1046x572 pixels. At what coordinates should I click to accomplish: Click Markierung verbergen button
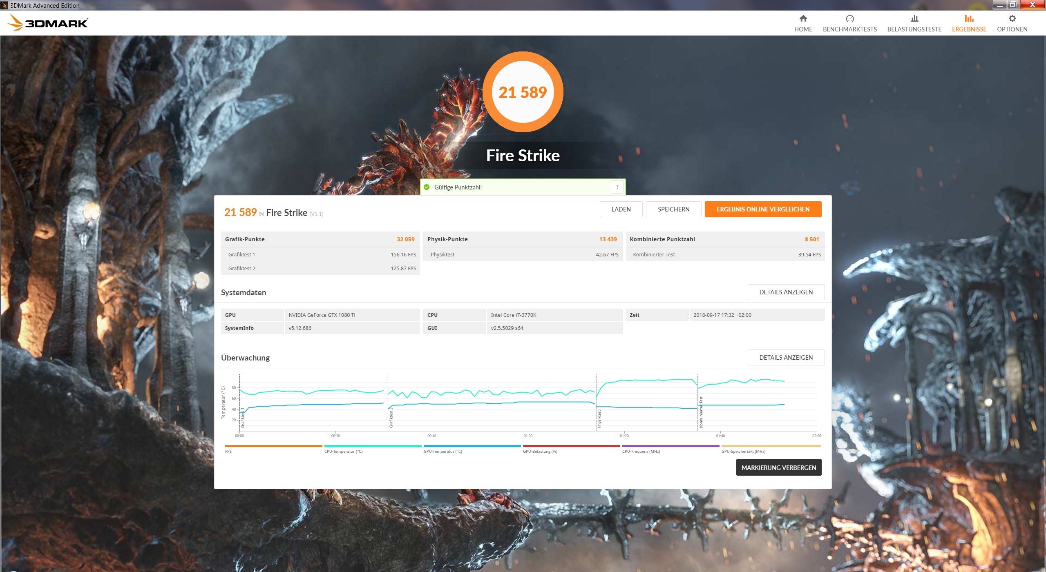pos(778,467)
